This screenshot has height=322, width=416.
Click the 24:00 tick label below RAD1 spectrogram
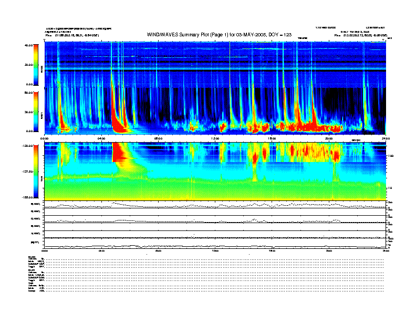click(386, 138)
